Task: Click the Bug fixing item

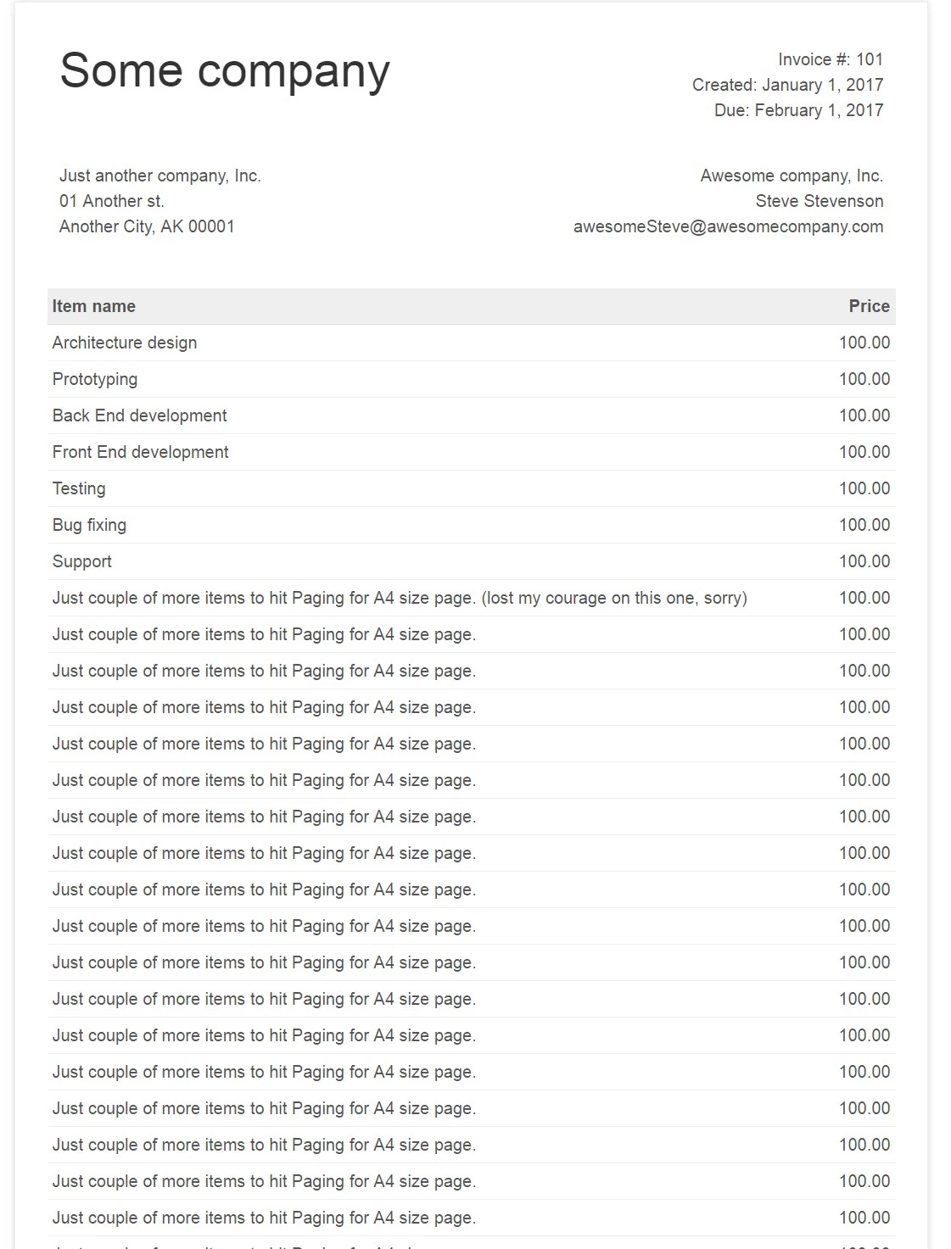Action: point(89,525)
